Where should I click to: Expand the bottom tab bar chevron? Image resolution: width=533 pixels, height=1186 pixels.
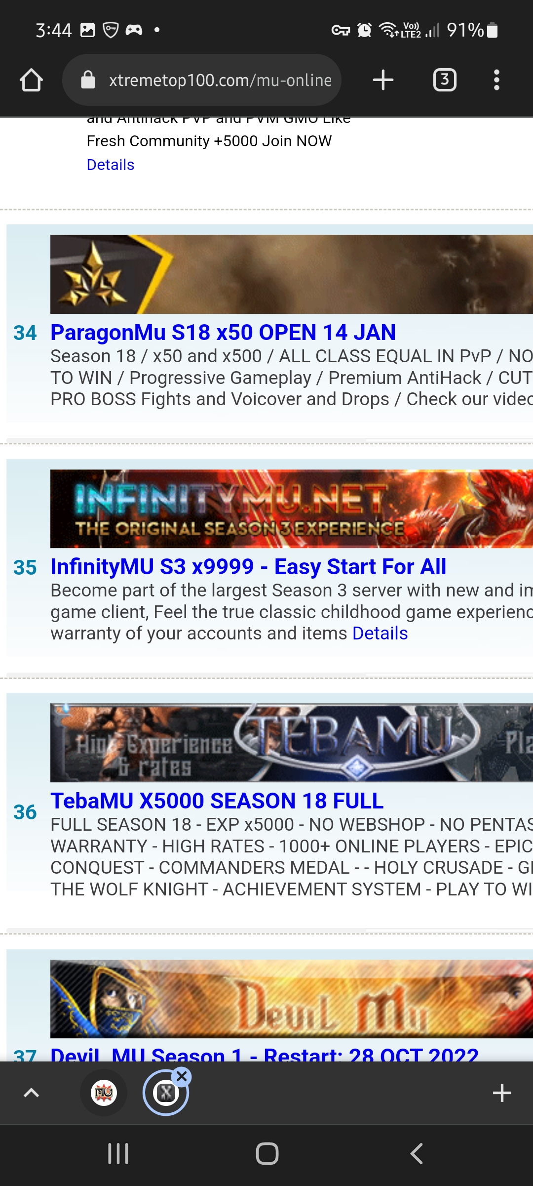point(32,1093)
